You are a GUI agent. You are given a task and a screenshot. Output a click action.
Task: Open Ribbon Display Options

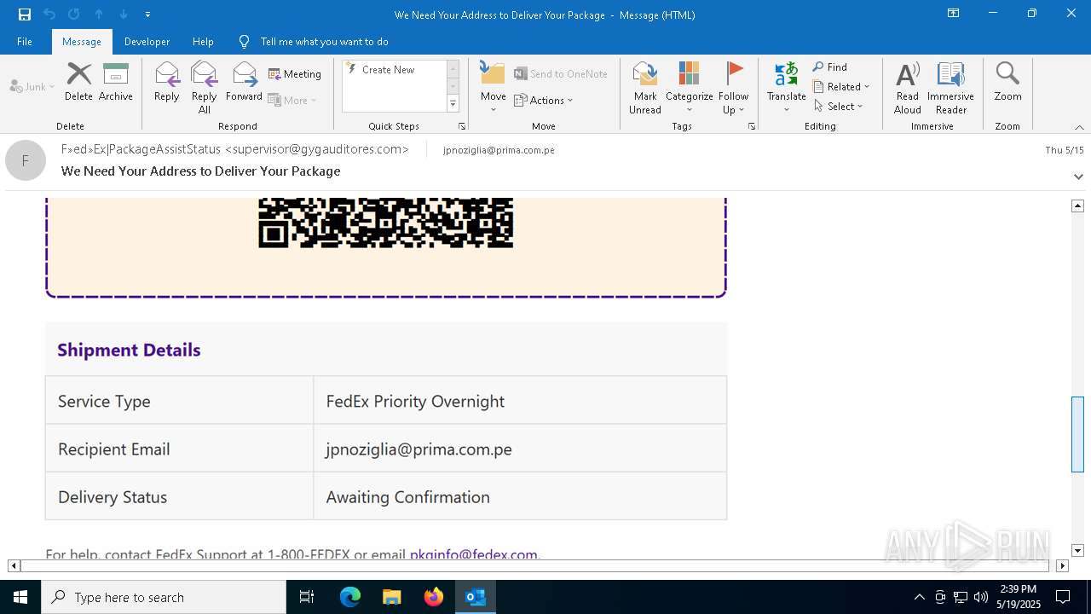(953, 14)
